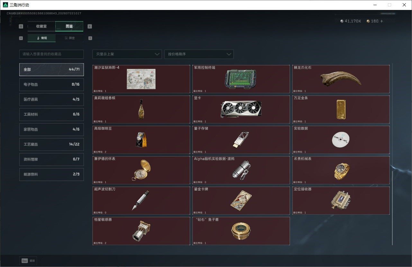The height and width of the screenshot is (267, 412).
Task: Open the 按价格降序 sort dropdown
Action: (199, 54)
